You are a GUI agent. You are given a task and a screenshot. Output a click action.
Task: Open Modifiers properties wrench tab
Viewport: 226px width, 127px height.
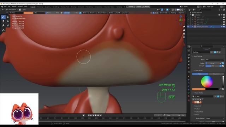point(189,80)
